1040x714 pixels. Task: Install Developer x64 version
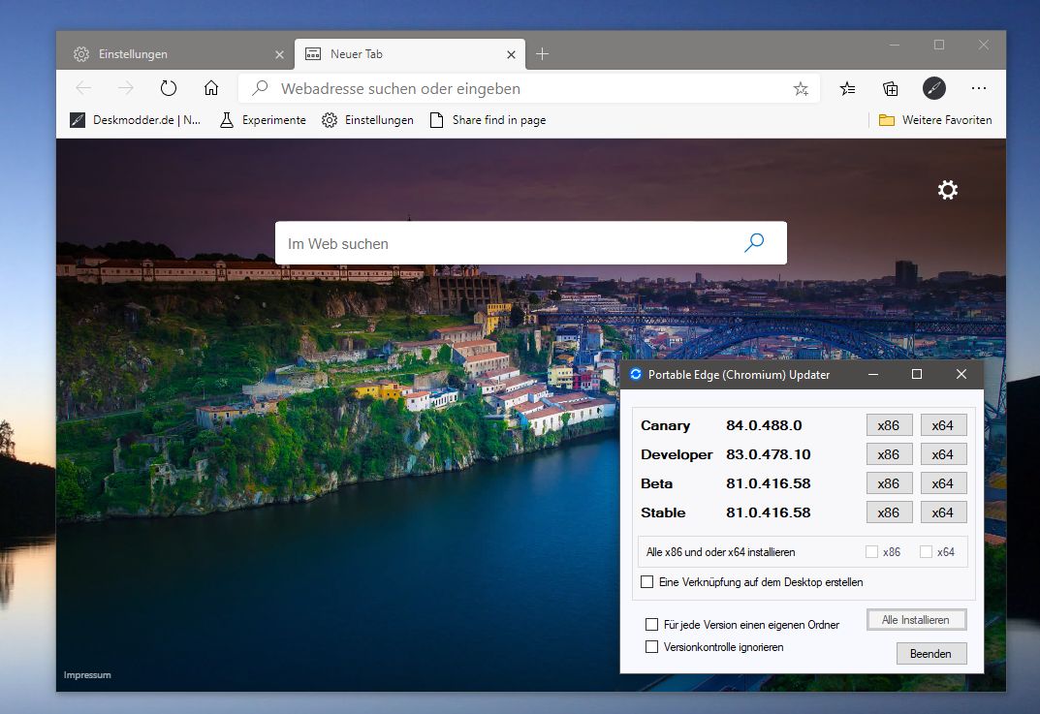pyautogui.click(x=943, y=454)
